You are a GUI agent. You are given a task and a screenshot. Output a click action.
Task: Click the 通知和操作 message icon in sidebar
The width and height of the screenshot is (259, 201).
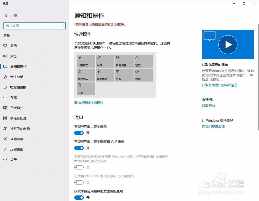5,66
